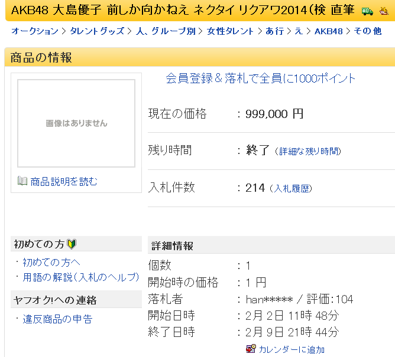Click winner han***** / 評価:104 text
Screen dimensions: 395x357
299,299
